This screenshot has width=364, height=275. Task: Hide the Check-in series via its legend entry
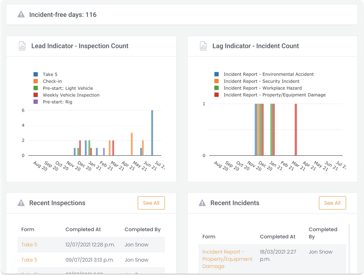click(49, 81)
